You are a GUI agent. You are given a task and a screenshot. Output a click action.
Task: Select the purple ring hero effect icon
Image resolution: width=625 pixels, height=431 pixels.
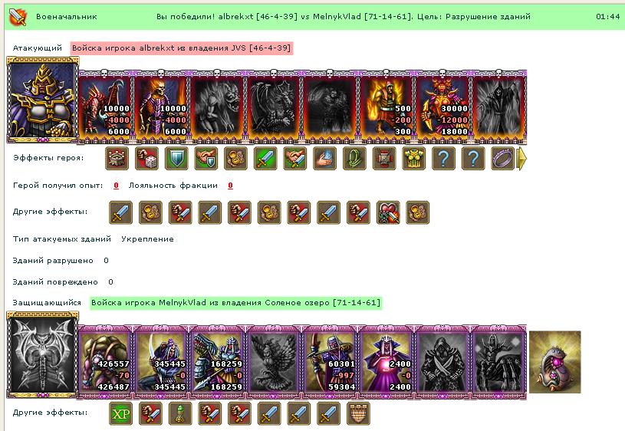[502, 158]
